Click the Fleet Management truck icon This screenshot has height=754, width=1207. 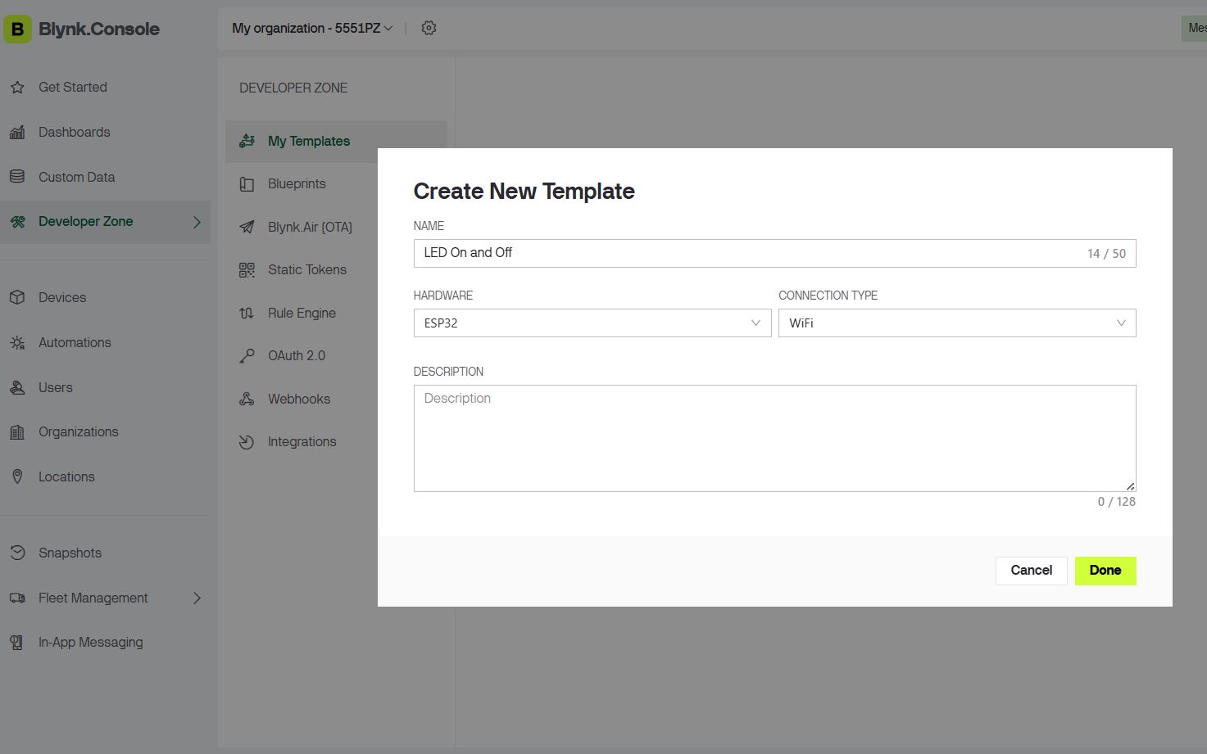point(17,598)
